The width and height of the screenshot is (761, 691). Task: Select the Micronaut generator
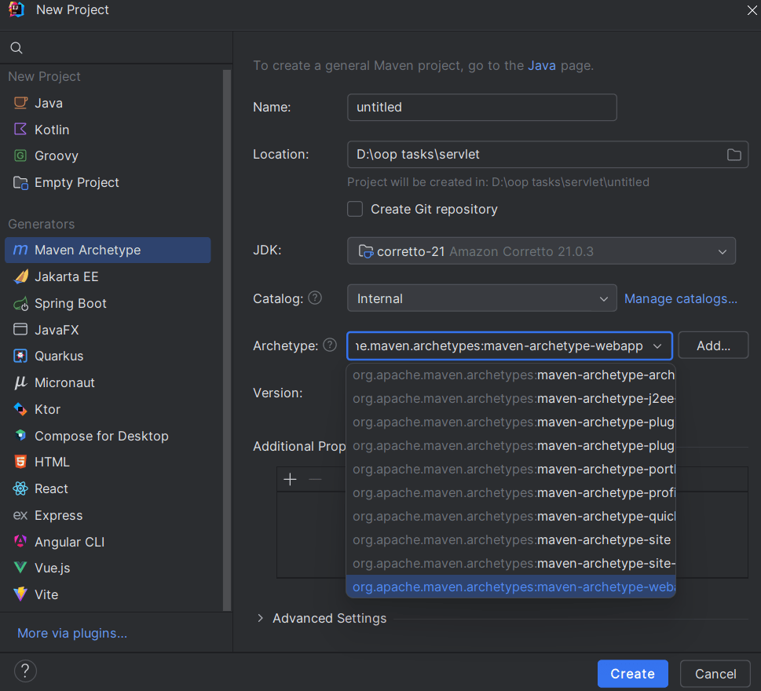point(108,383)
